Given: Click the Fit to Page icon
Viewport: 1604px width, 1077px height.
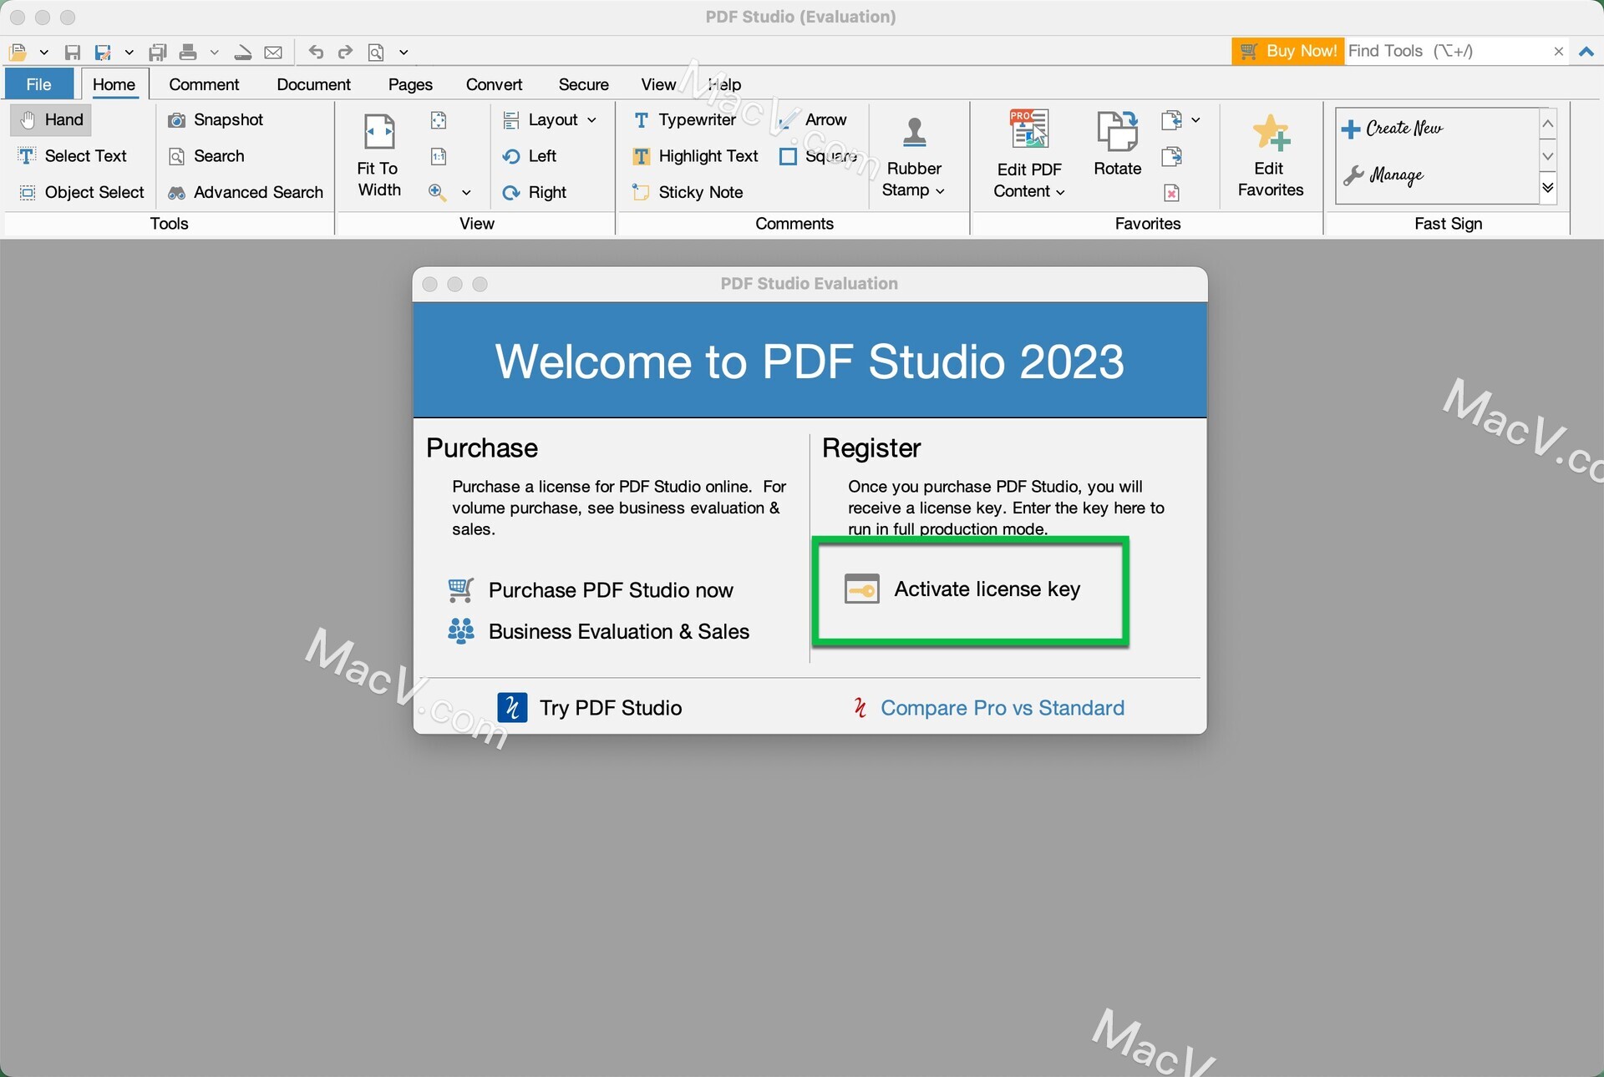Looking at the screenshot, I should pos(439,120).
